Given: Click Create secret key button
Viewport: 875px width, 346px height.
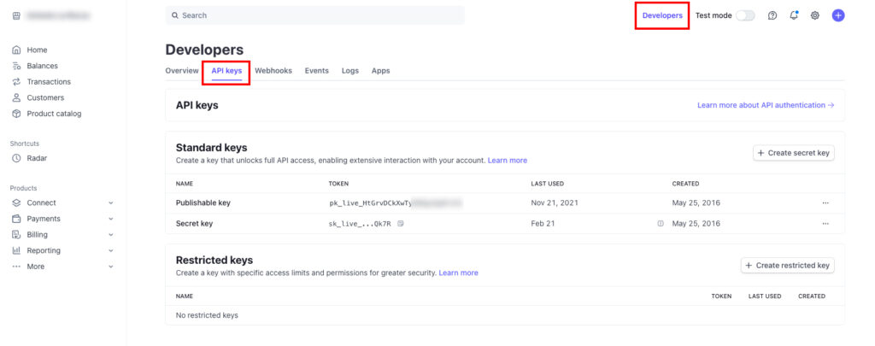Looking at the screenshot, I should tap(794, 153).
